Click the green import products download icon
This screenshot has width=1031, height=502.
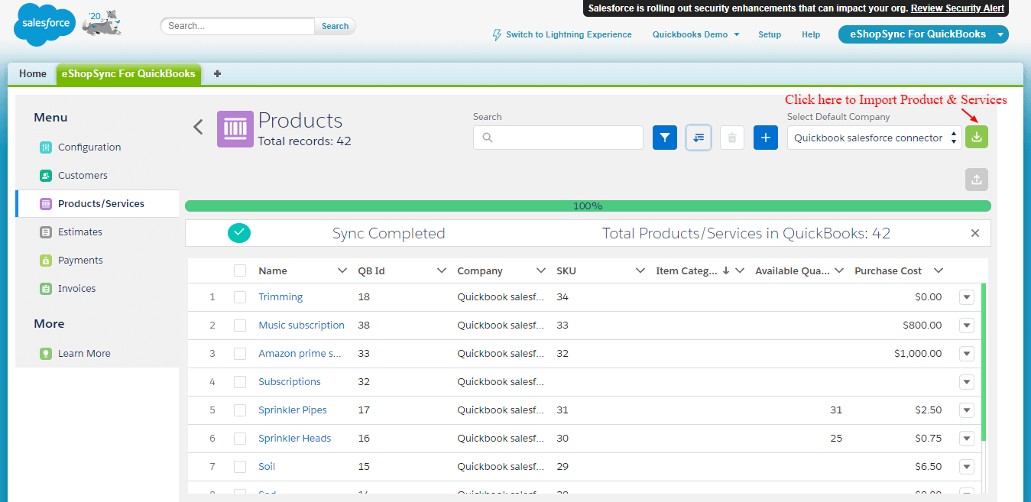pyautogui.click(x=977, y=137)
